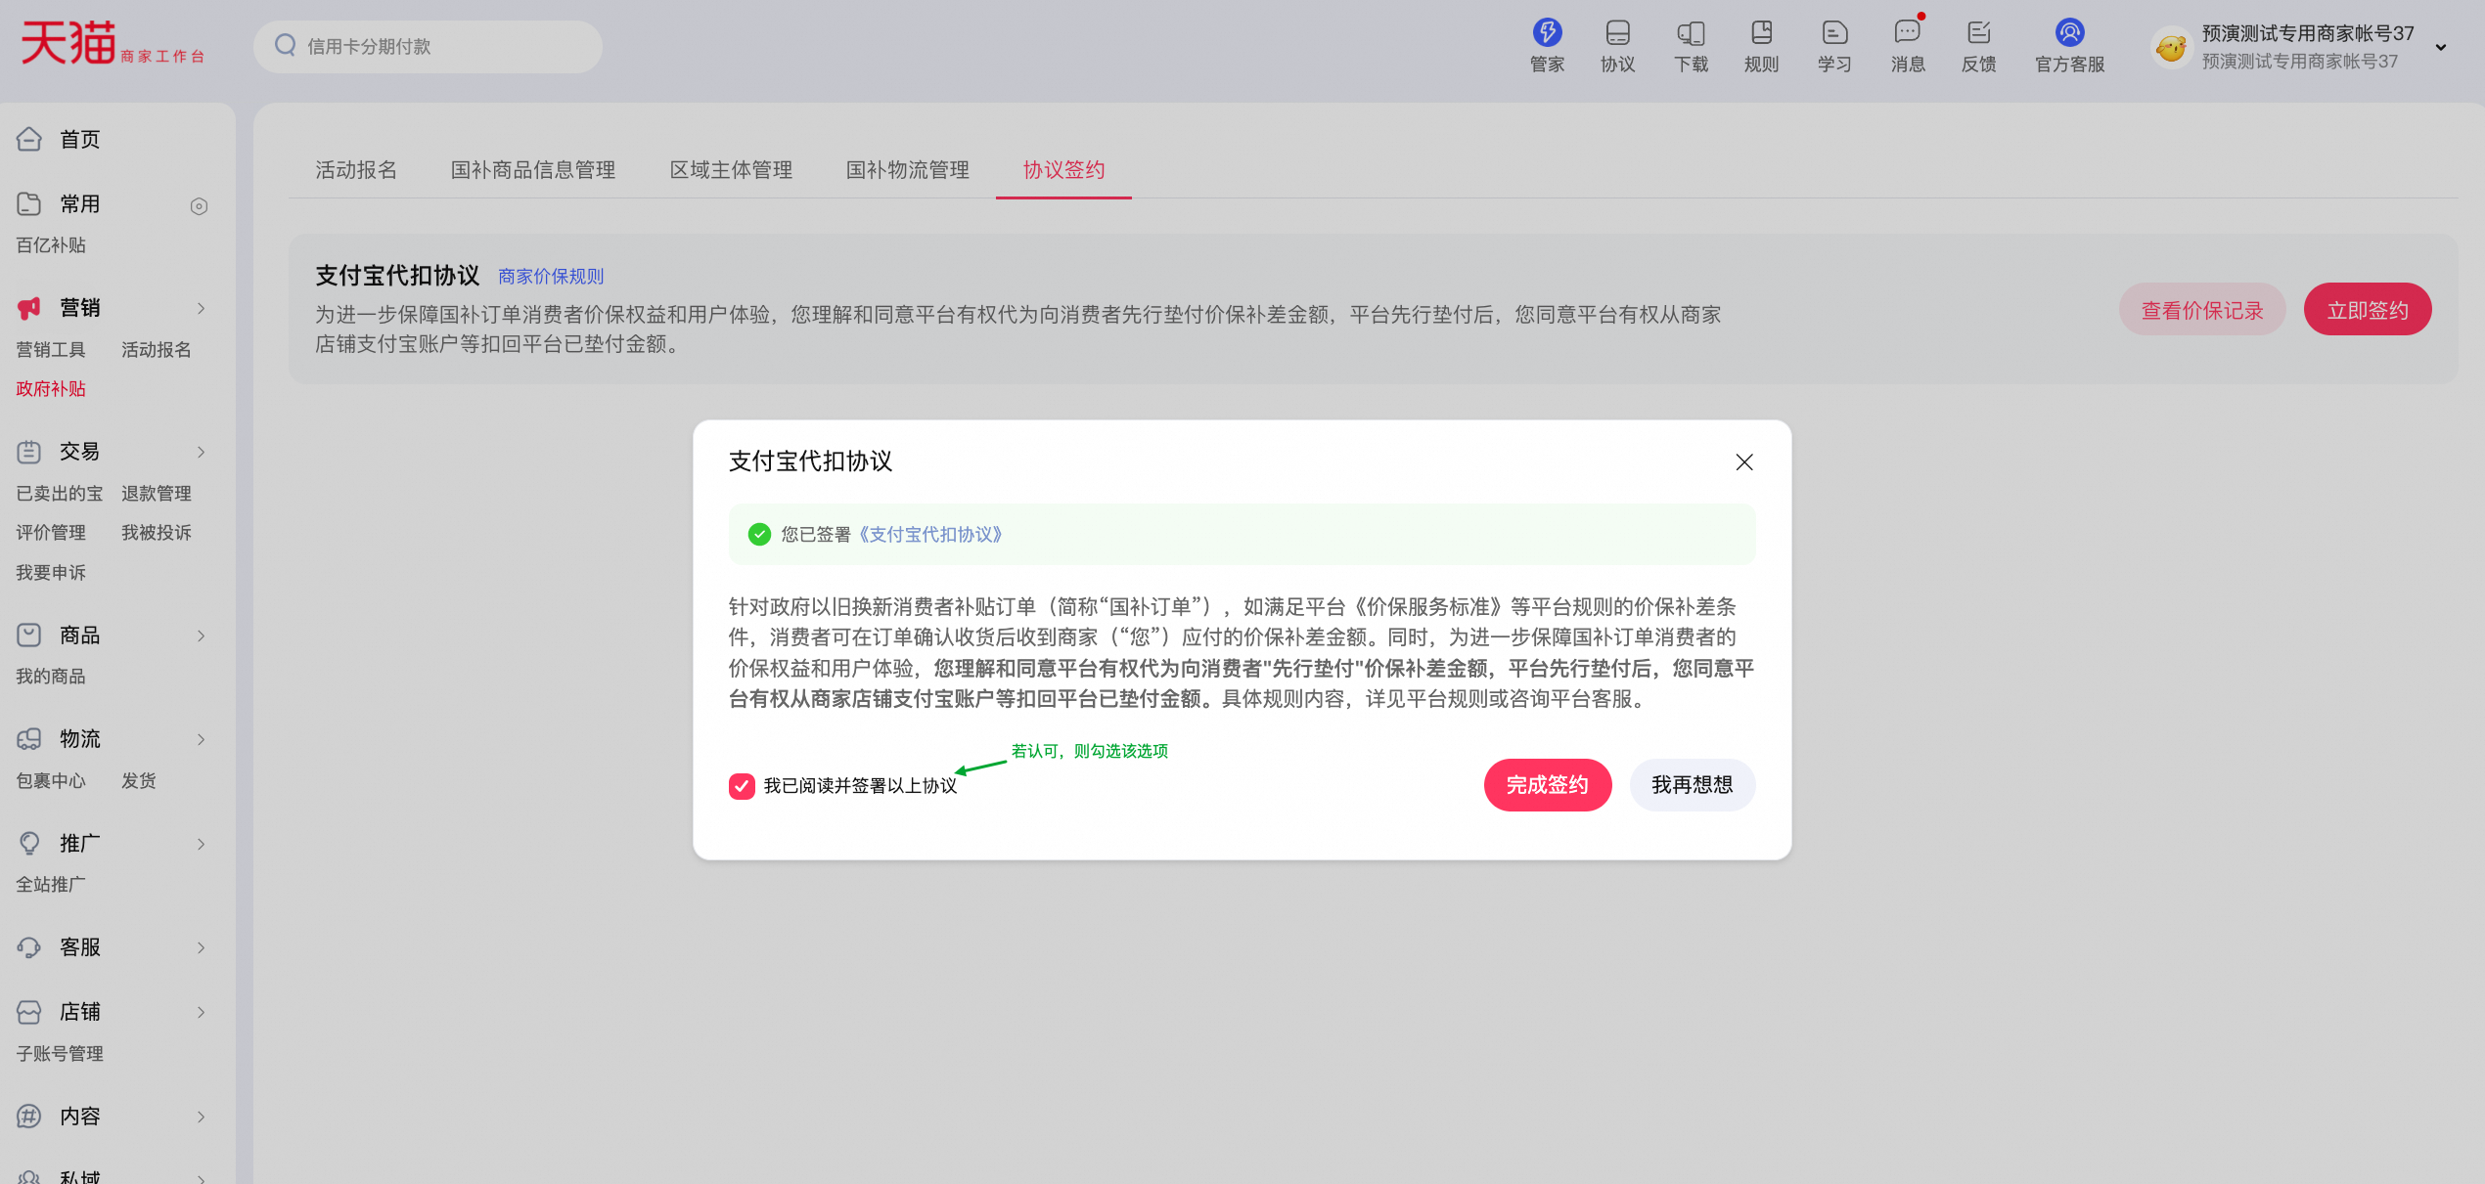Open 政府补贴 in the sidebar

[x=51, y=388]
